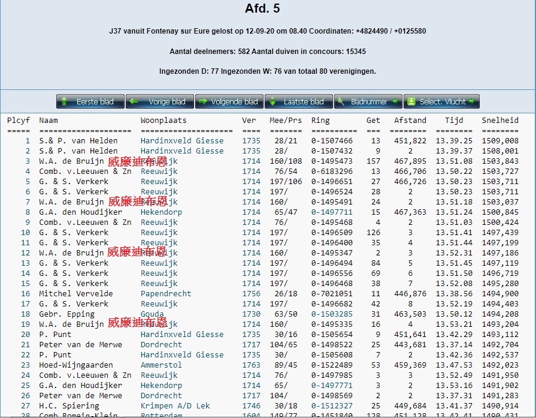Jump to last page with Laatste blad
The width and height of the screenshot is (536, 418).
[299, 102]
